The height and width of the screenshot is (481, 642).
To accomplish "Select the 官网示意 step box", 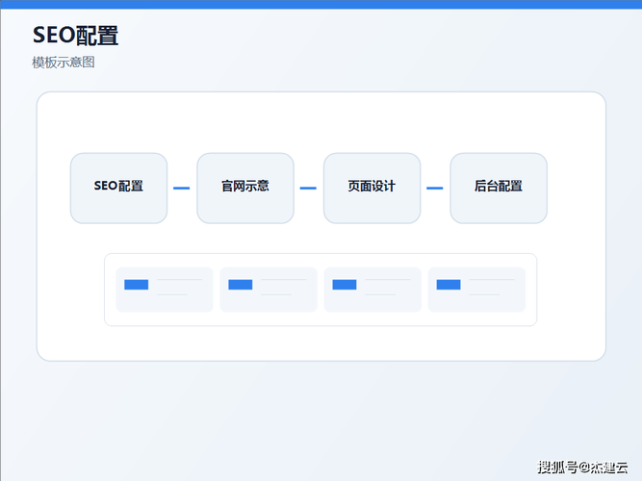I will [245, 189].
